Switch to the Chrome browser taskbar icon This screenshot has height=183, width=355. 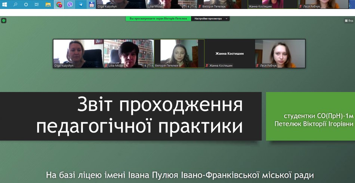[x=59, y=4]
